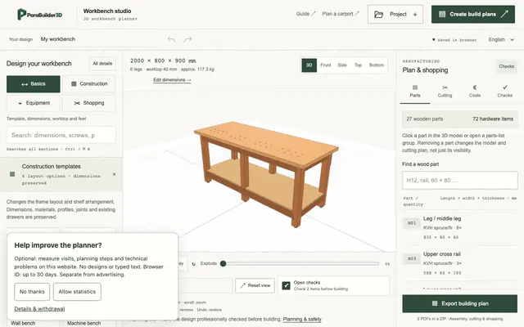Viewport: 524px width, 327px height.
Task: Click the Wall bench template label
Action: pyautogui.click(x=23, y=324)
